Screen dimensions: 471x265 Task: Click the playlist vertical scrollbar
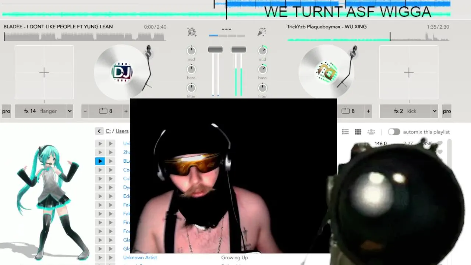coord(449,153)
